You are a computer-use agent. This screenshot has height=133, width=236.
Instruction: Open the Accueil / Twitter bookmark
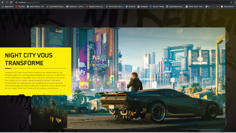[157, 7]
